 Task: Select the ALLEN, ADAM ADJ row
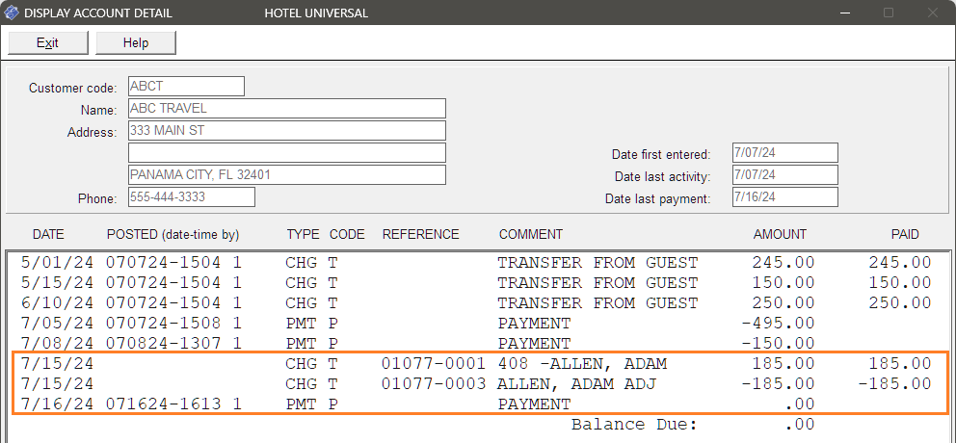tap(476, 384)
